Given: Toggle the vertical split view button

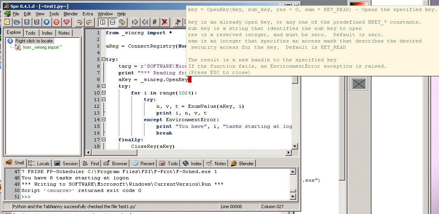Looking at the screenshot, I should 103,22.
